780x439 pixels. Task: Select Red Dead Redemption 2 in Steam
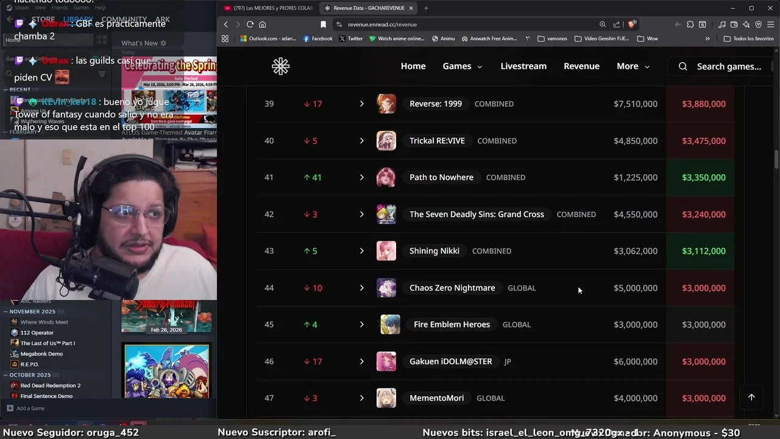point(50,385)
